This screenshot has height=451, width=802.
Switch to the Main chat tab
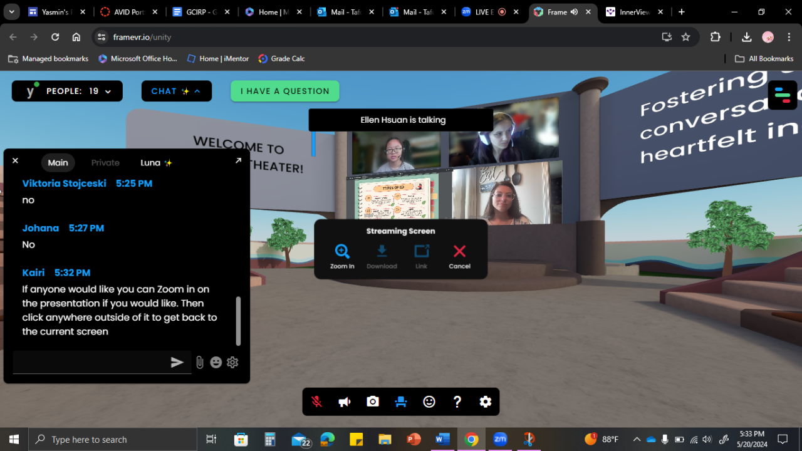point(58,163)
